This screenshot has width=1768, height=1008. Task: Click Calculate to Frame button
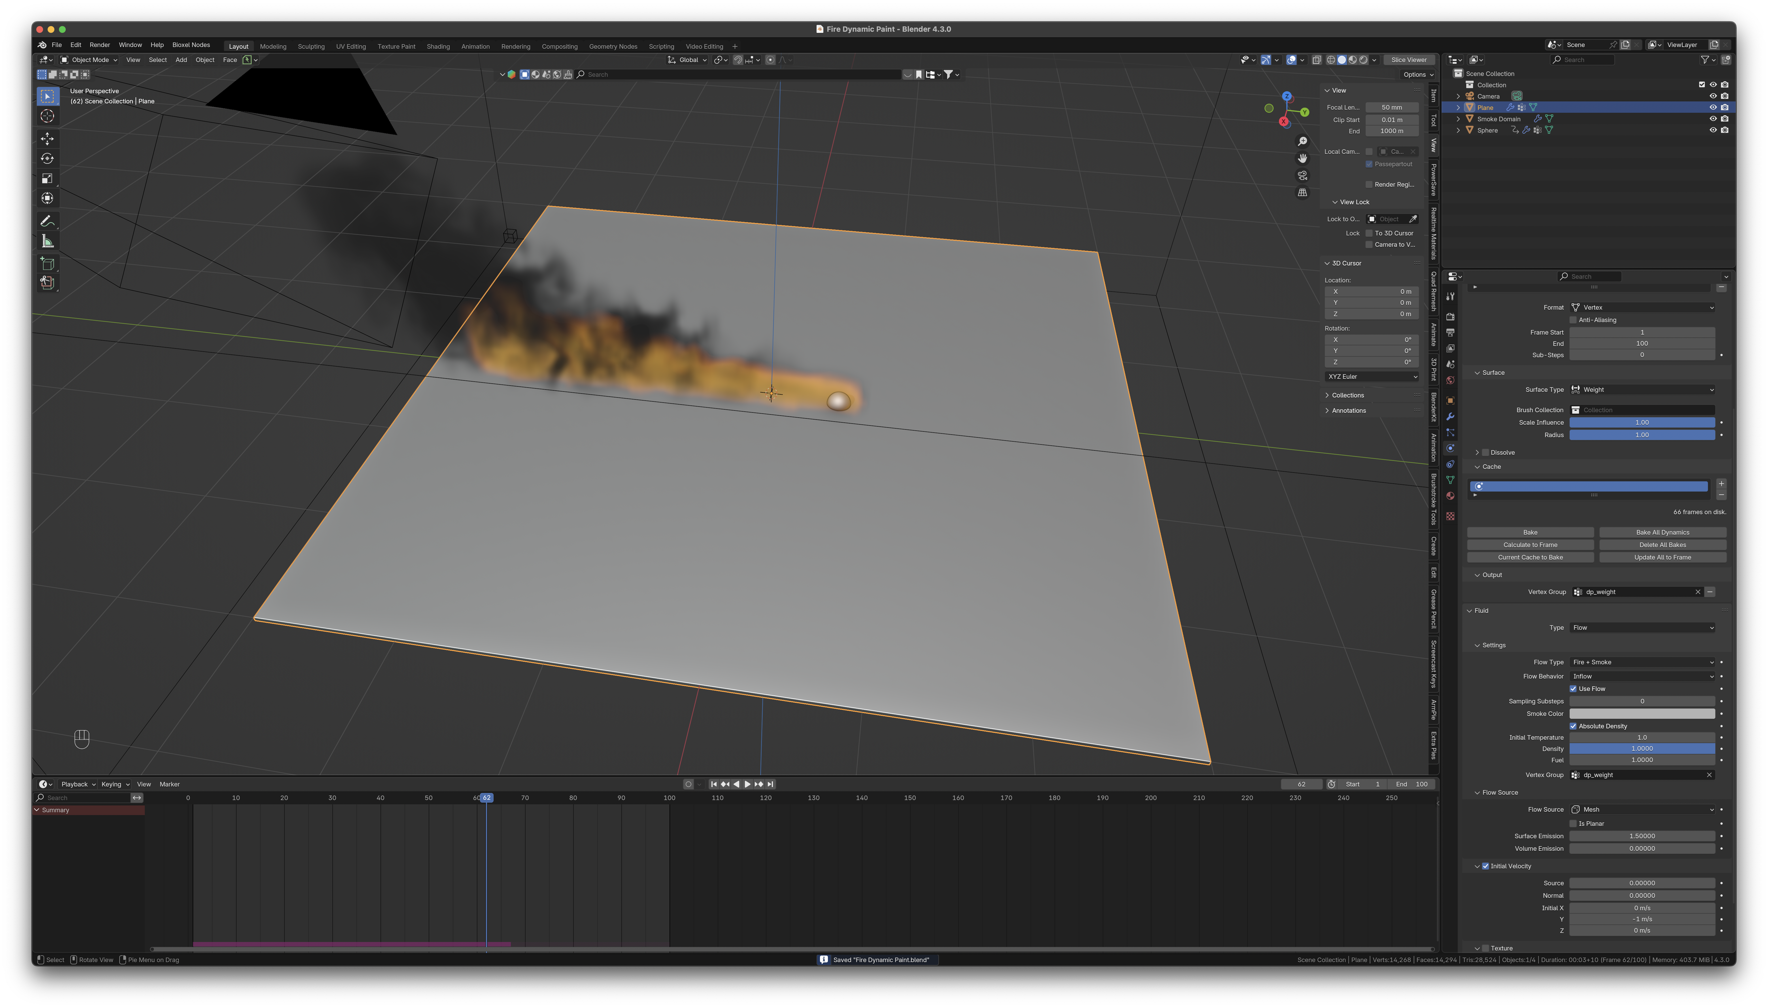1530,545
